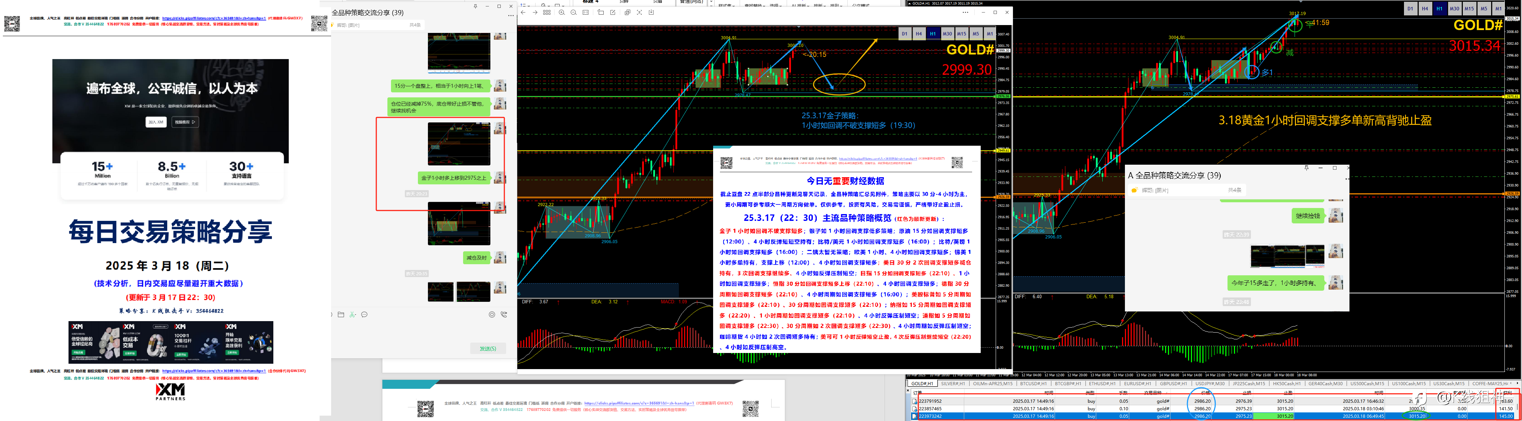Open the image viewer's three-dot more menu
Viewport: 1522px width, 421px height.
[965, 13]
